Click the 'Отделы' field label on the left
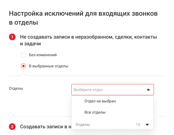The image size is (174, 135). pyautogui.click(x=16, y=88)
